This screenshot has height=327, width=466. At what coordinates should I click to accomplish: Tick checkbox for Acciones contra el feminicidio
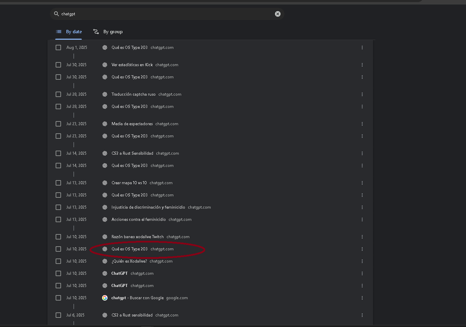58,219
